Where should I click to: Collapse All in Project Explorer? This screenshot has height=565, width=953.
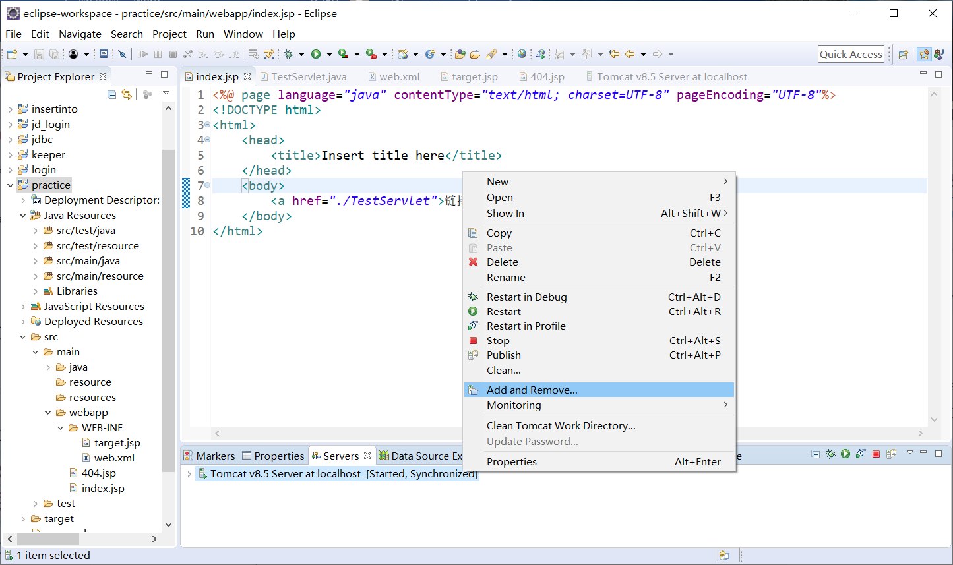coord(111,94)
